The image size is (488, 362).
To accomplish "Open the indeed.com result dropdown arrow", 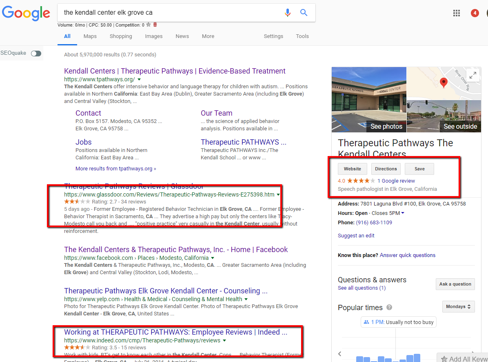I will point(224,340).
